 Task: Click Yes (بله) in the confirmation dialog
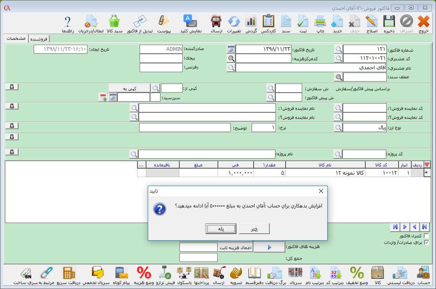point(221,229)
